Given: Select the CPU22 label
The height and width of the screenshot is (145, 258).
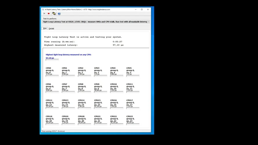Looking at the screenshot, I should click(x=113, y=116).
